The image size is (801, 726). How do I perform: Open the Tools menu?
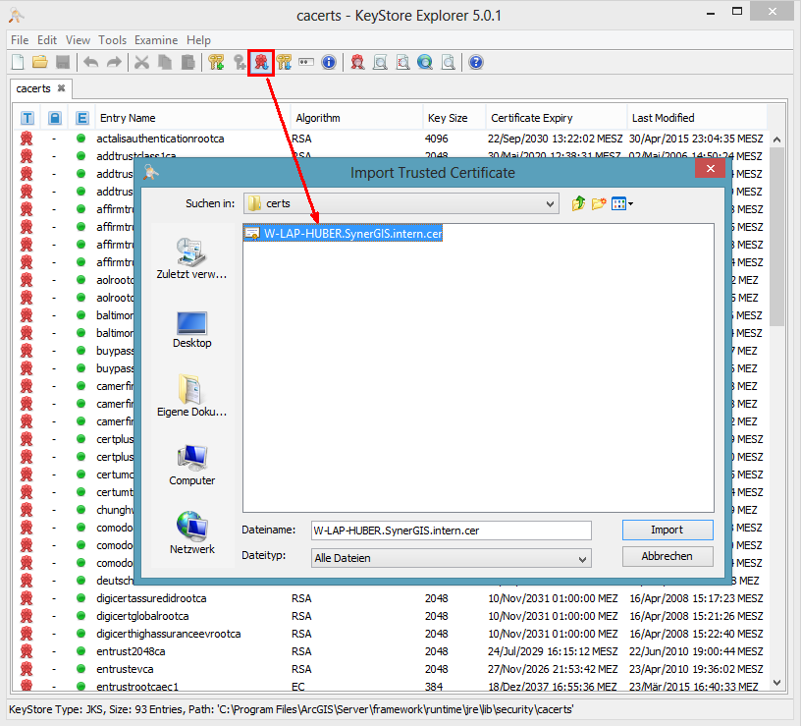[112, 40]
